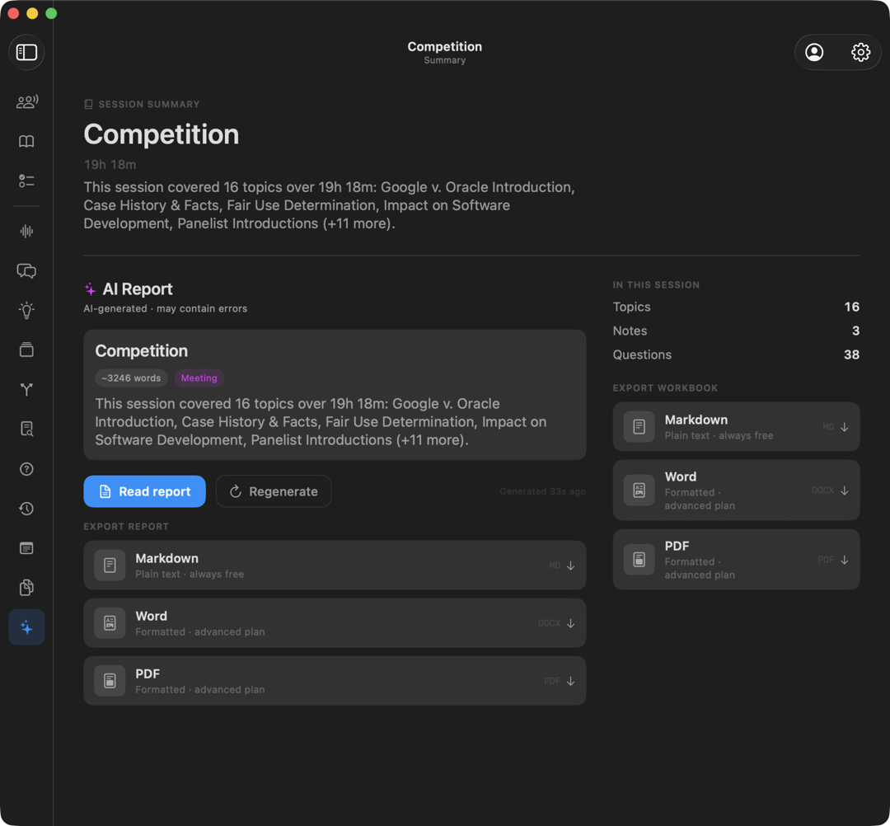
Task: Open the copy documents icon in sidebar
Action: (x=26, y=587)
